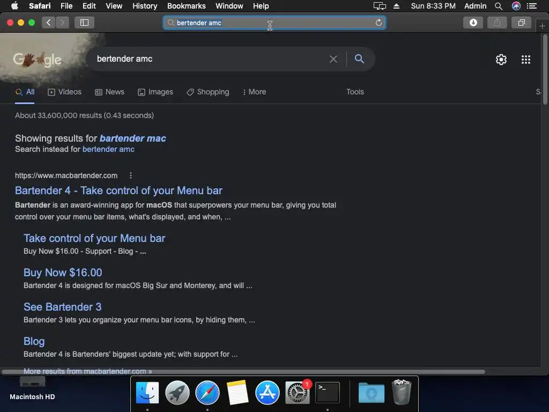Open System Preferences in Dock

(298, 393)
